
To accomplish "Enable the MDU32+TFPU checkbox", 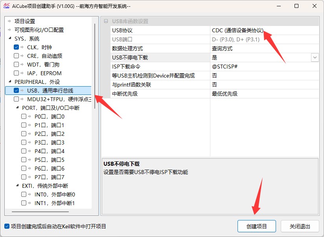I will coord(17,99).
